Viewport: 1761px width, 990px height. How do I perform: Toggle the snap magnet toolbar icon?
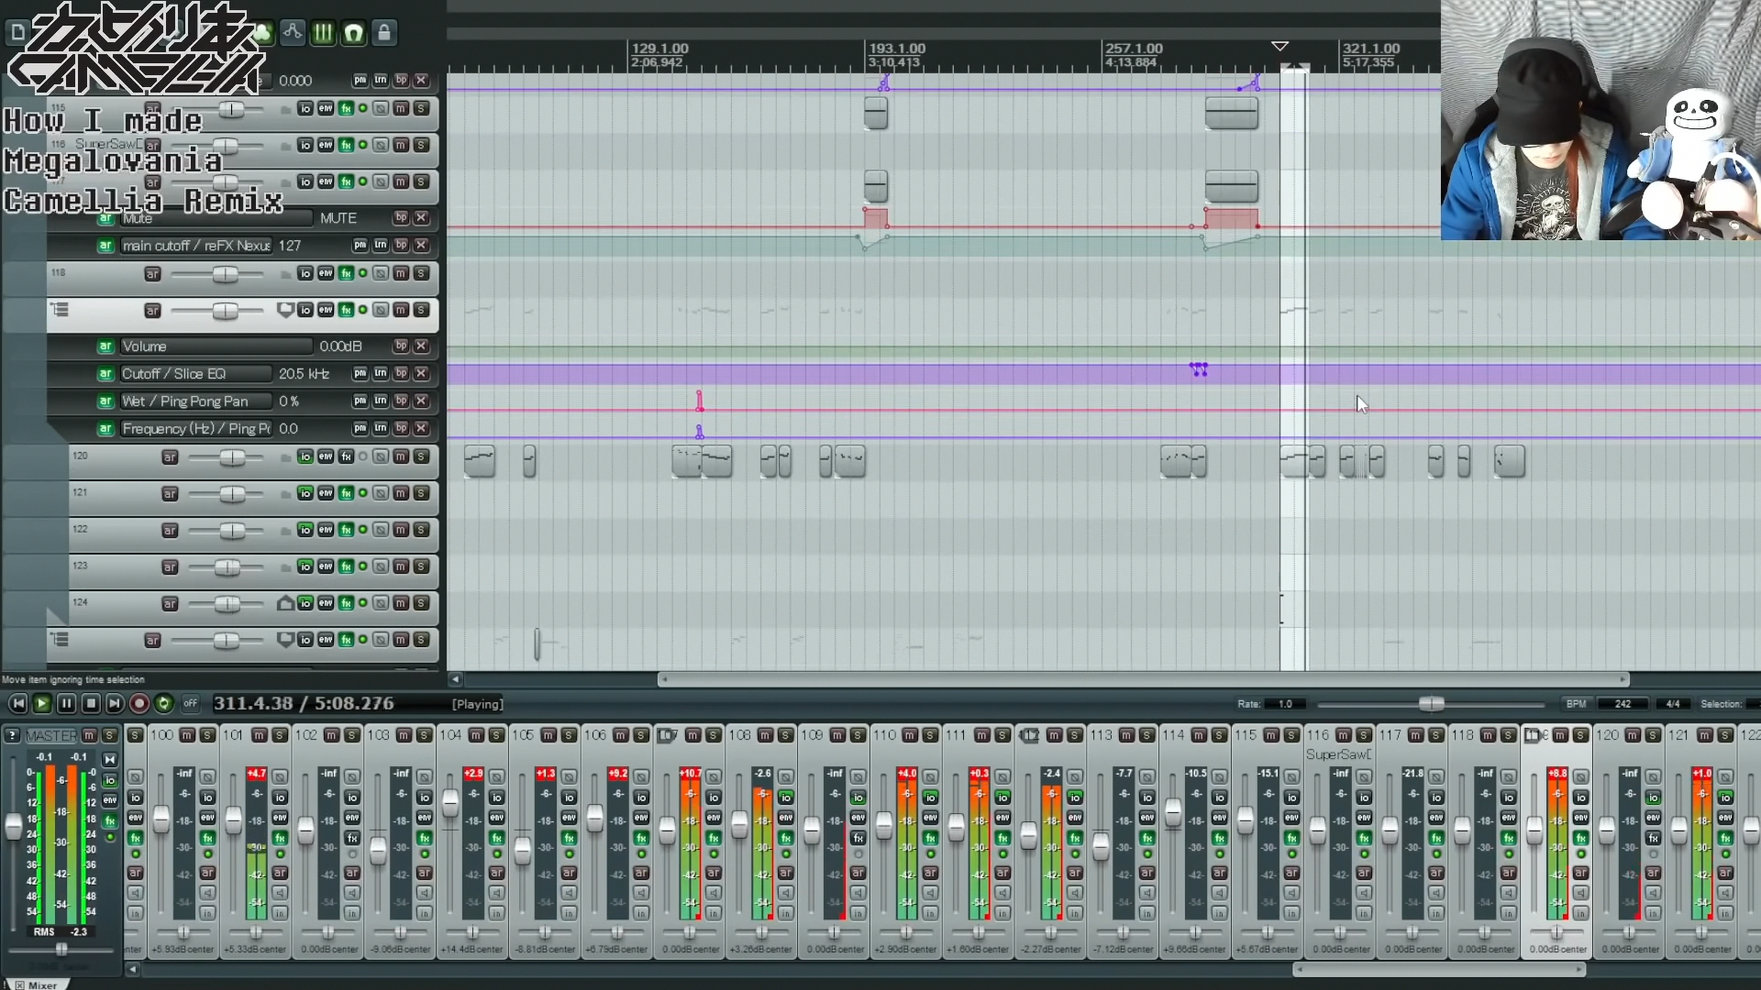tap(354, 33)
